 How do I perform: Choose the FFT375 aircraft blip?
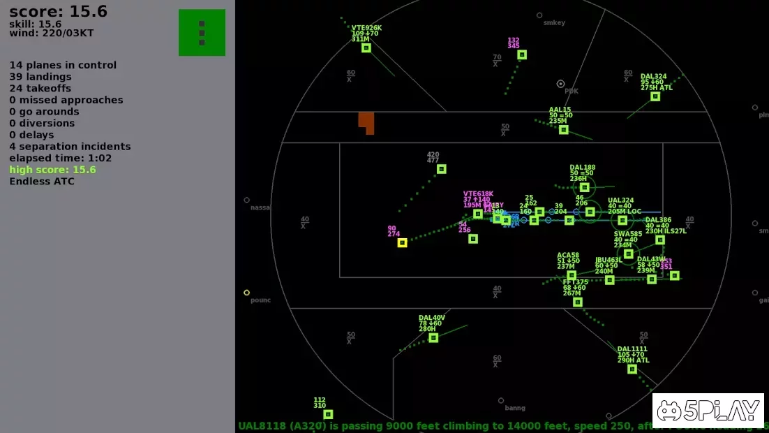(578, 302)
